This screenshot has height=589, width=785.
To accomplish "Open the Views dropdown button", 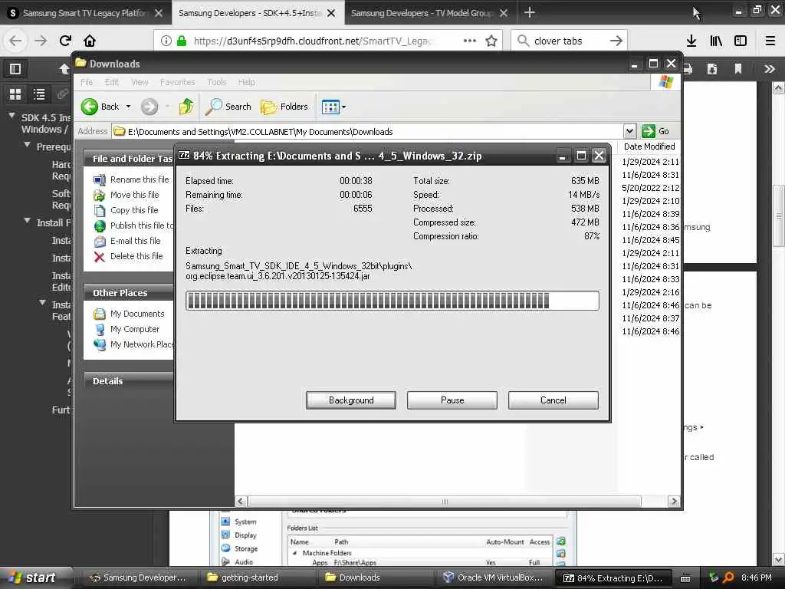I will click(334, 107).
